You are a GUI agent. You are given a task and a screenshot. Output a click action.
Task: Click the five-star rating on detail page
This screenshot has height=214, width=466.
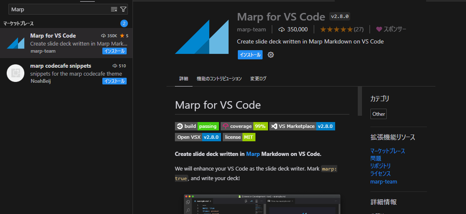point(336,29)
